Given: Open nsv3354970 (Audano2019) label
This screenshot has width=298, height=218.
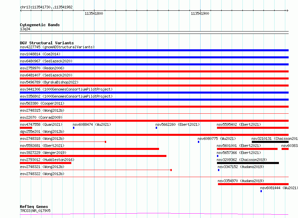Looking at the screenshot, I should click(241, 181).
